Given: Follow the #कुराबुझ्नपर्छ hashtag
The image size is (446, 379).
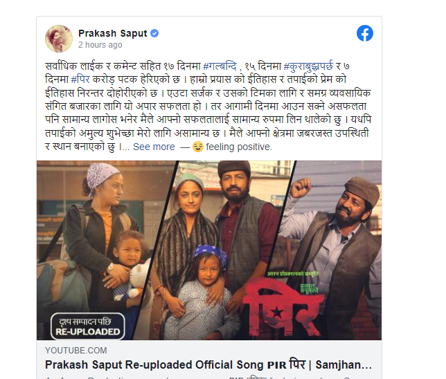Looking at the screenshot, I should 308,66.
